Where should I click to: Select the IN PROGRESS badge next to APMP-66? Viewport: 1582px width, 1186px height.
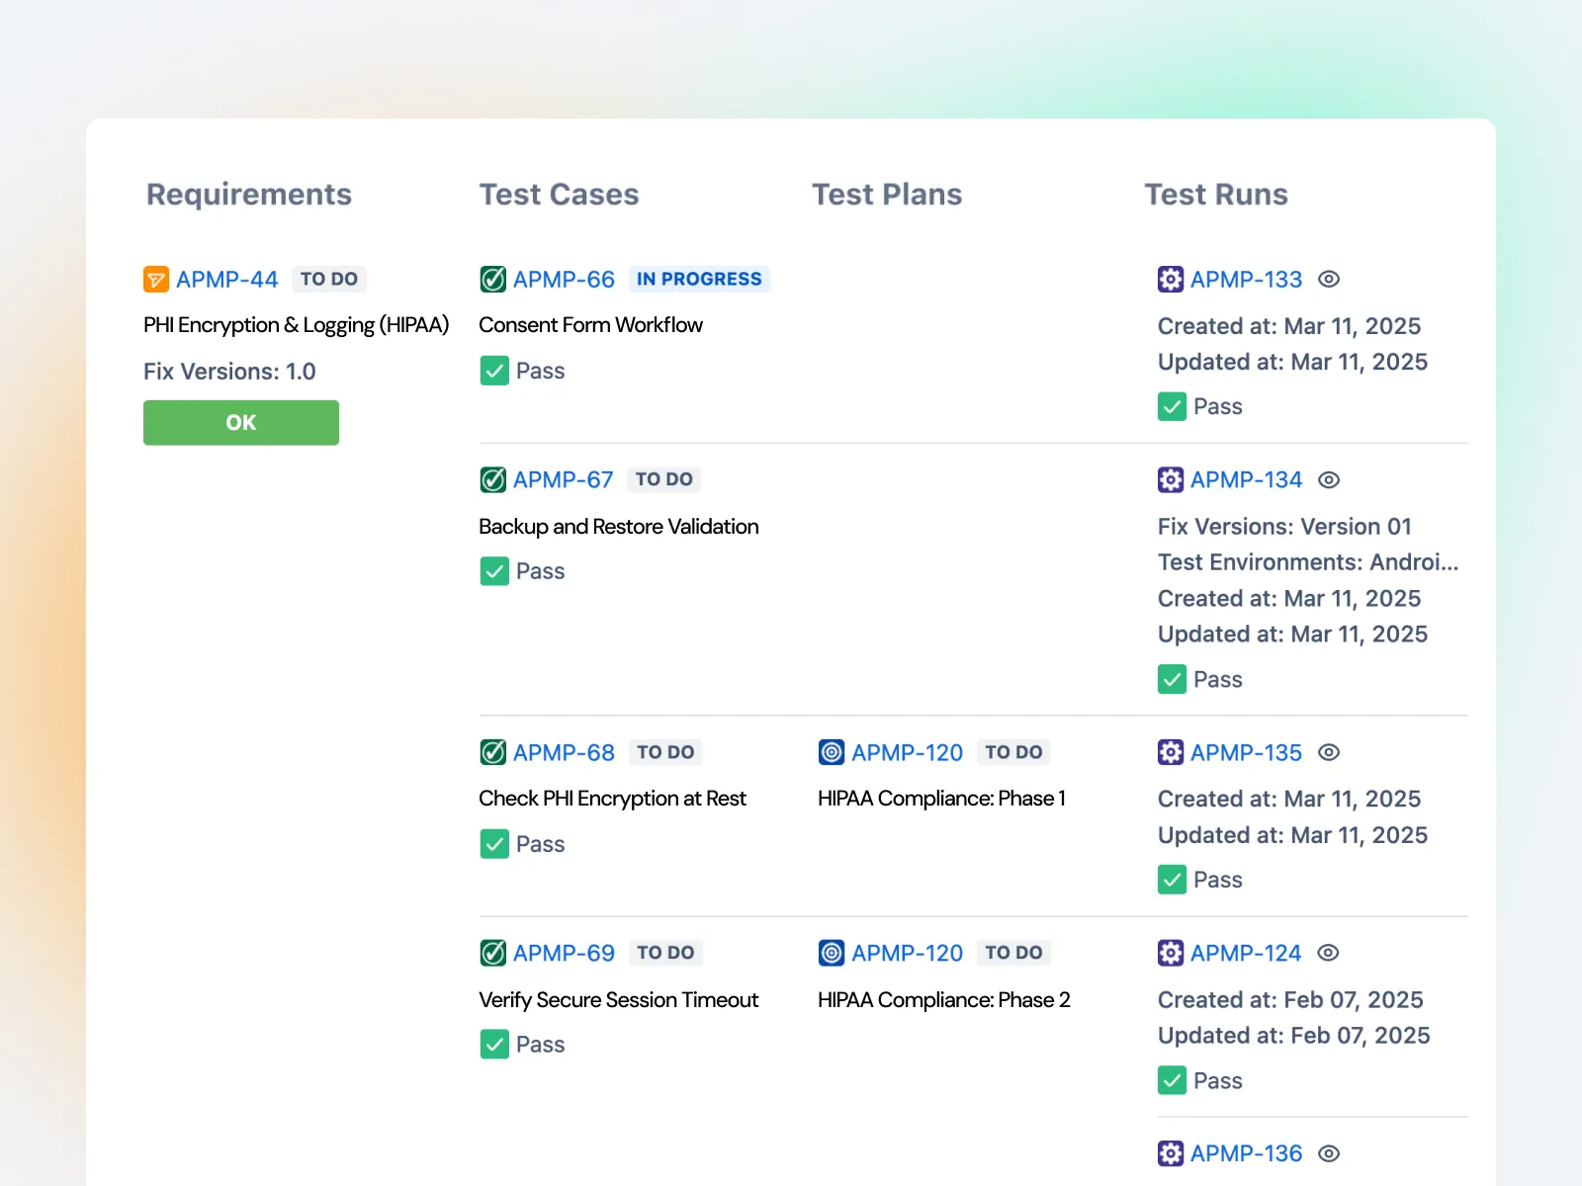click(699, 279)
